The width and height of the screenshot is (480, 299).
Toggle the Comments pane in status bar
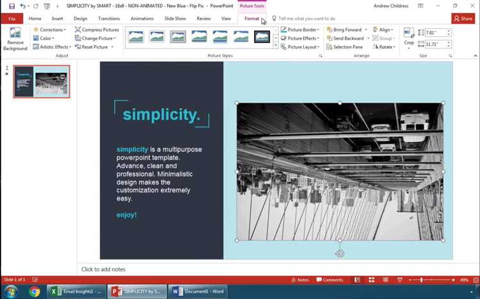click(x=329, y=280)
